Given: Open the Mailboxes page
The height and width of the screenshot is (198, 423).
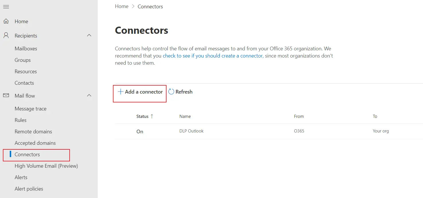Looking at the screenshot, I should (26, 48).
